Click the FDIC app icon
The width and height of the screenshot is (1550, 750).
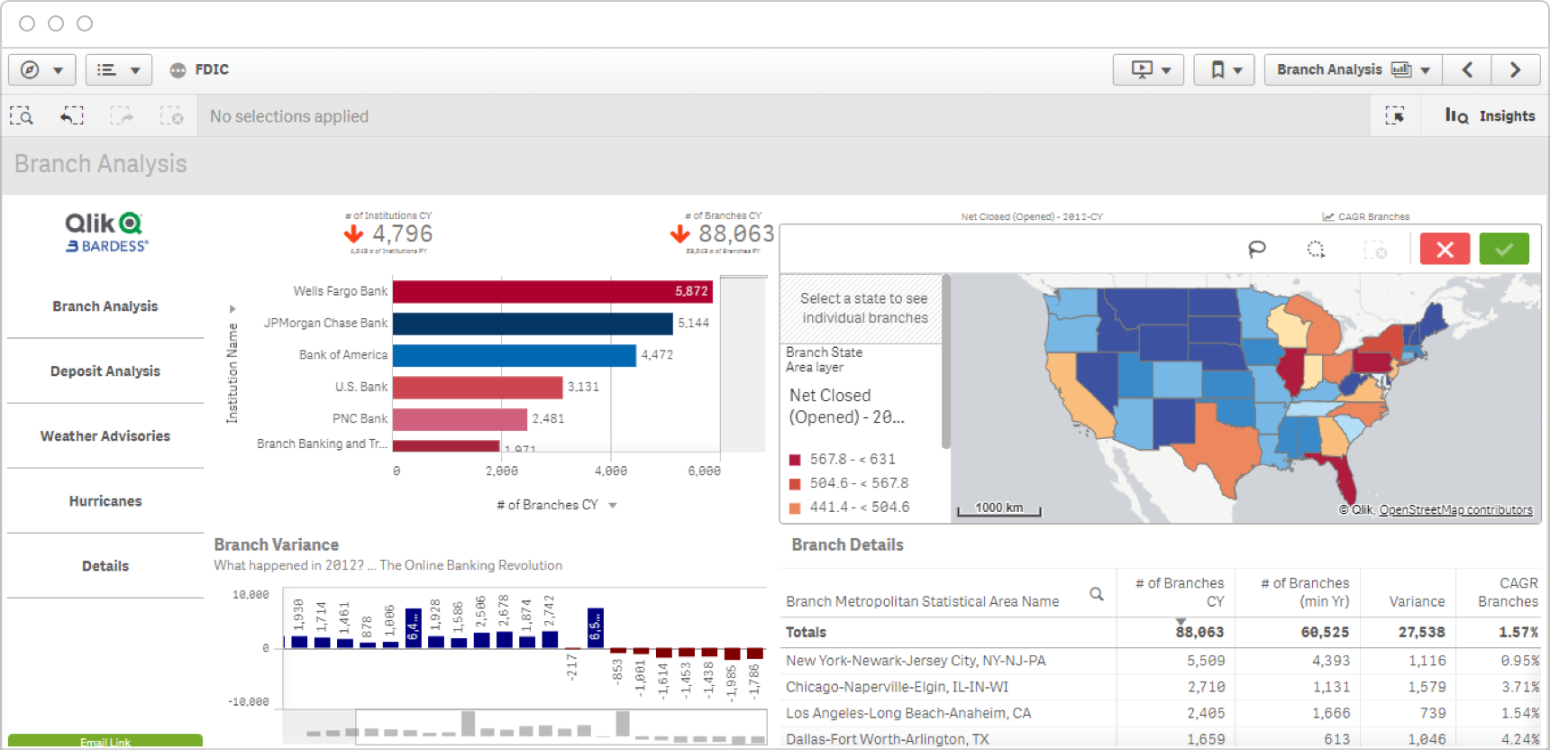tap(178, 69)
